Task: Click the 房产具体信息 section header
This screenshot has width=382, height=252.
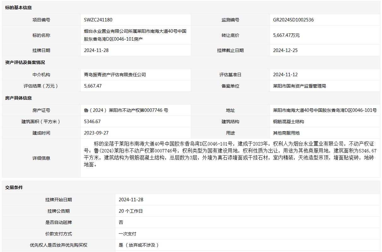Action: 18,98
